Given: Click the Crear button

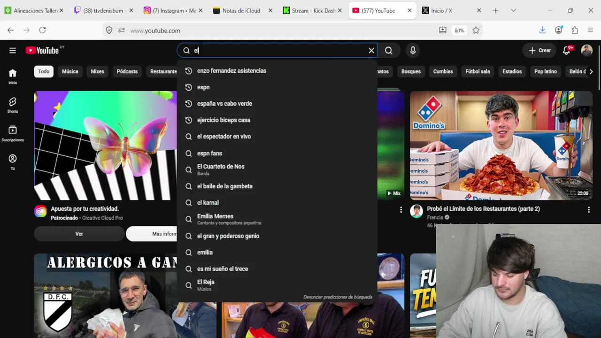Looking at the screenshot, I should pos(539,51).
